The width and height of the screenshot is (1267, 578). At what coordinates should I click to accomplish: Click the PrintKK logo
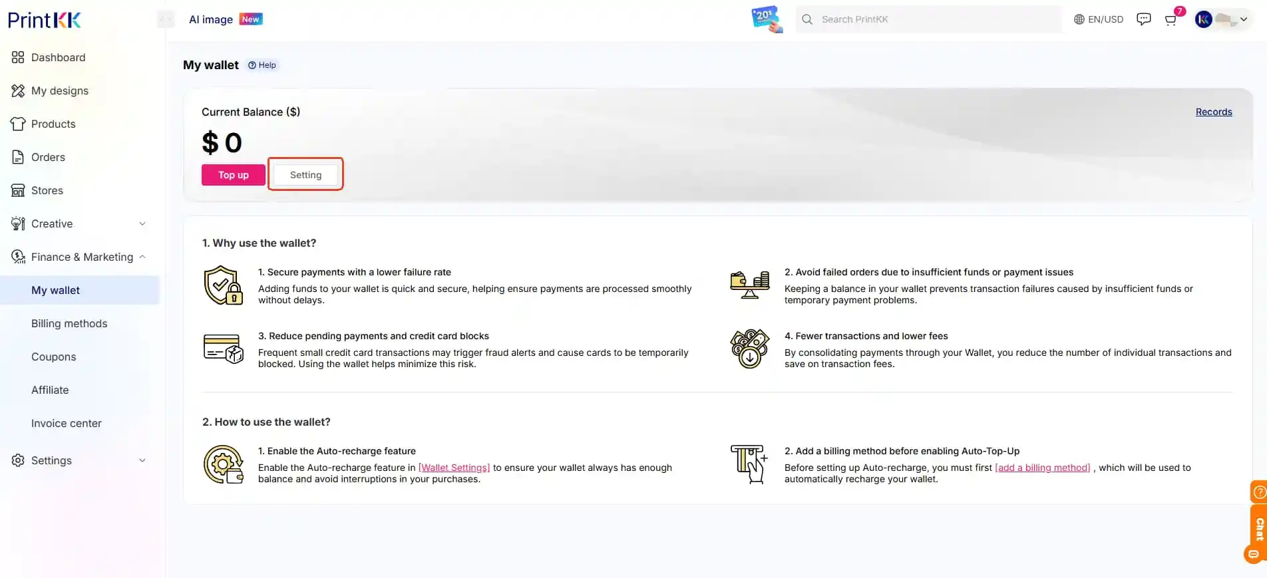click(x=45, y=20)
